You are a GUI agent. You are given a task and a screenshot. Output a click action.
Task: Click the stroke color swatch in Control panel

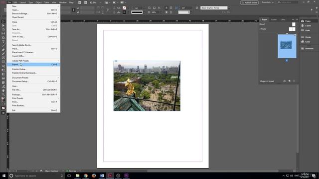124,12
